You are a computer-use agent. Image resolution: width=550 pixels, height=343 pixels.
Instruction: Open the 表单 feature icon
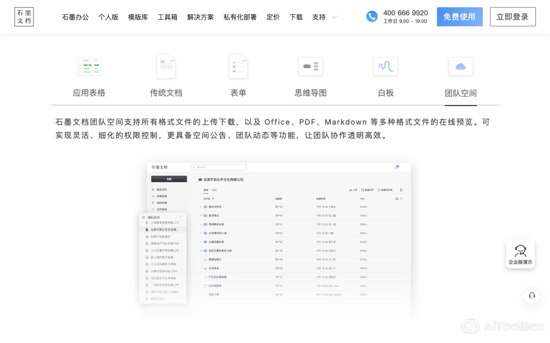[x=238, y=66]
